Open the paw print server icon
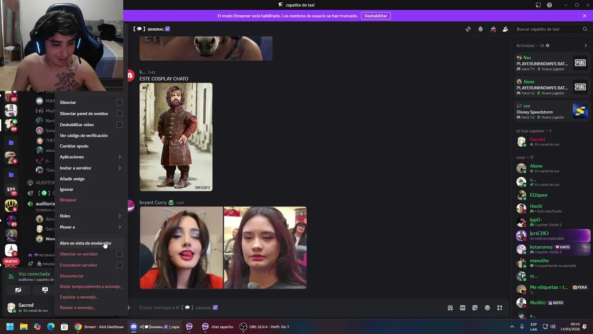The image size is (593, 334). click(x=11, y=205)
